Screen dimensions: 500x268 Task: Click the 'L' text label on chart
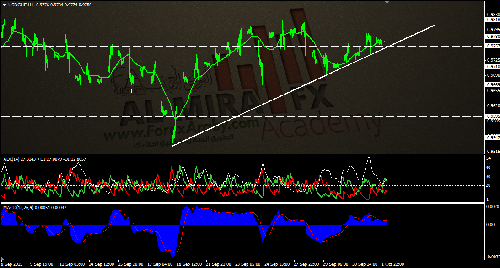132,91
